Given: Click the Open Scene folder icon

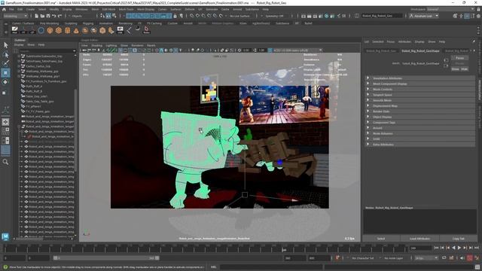Looking at the screenshot, I should (42, 16).
